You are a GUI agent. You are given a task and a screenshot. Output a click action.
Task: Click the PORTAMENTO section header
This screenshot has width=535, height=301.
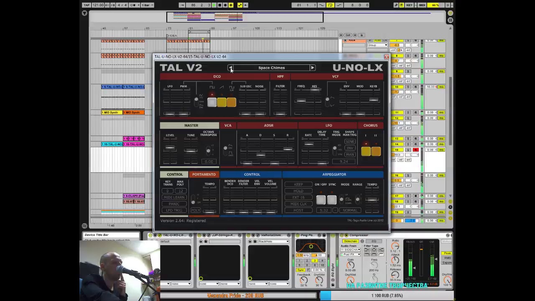click(x=204, y=174)
